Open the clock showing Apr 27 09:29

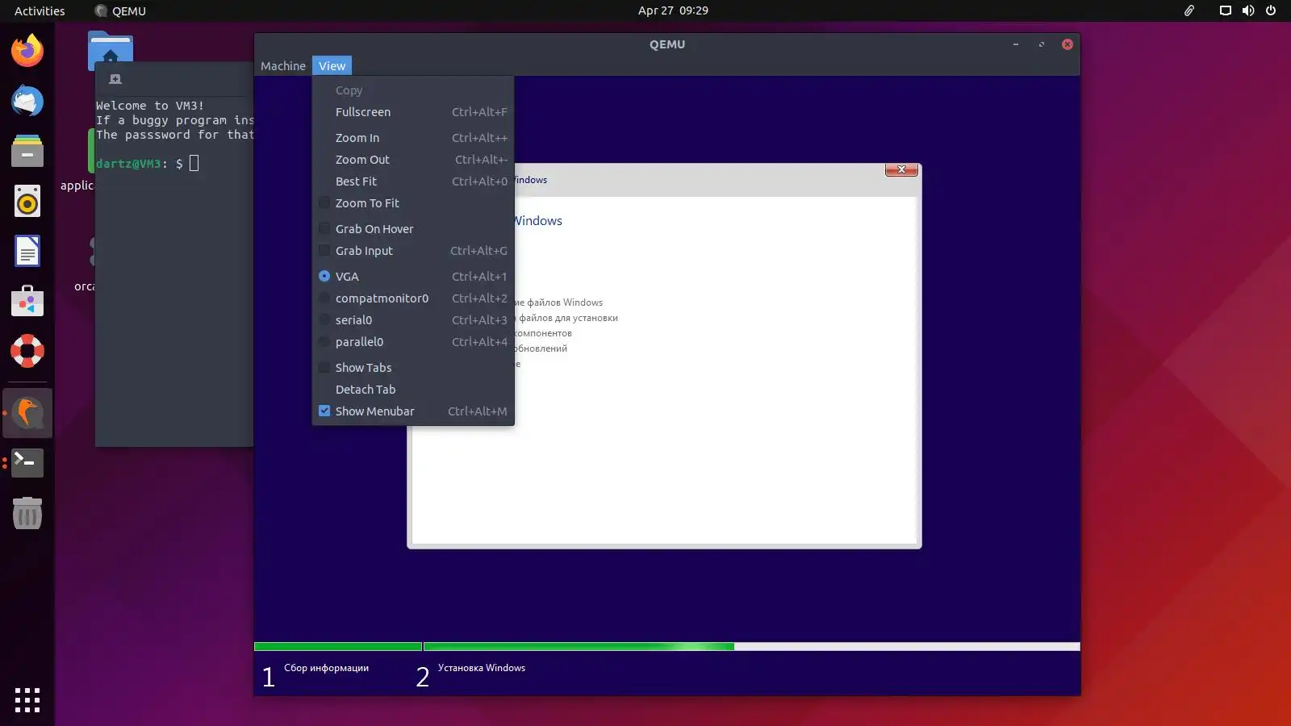pos(673,10)
